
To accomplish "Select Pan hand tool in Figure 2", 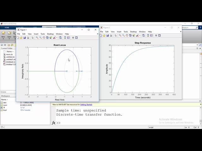I will coord(127,36).
